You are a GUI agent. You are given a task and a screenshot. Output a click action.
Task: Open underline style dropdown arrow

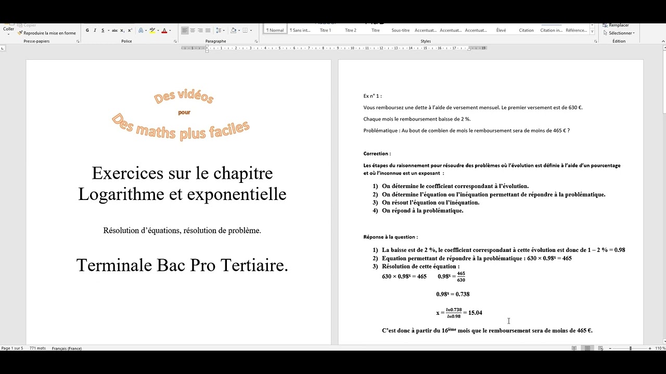(x=108, y=31)
